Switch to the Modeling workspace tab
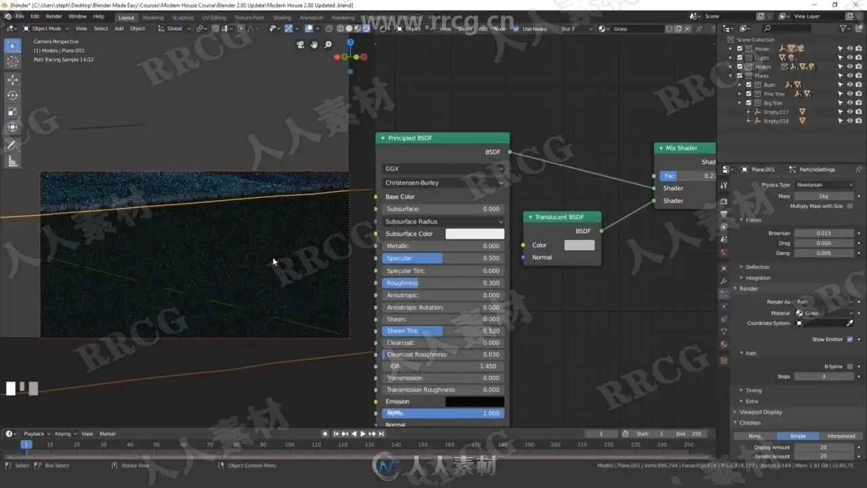Image resolution: width=867 pixels, height=488 pixels. click(153, 18)
